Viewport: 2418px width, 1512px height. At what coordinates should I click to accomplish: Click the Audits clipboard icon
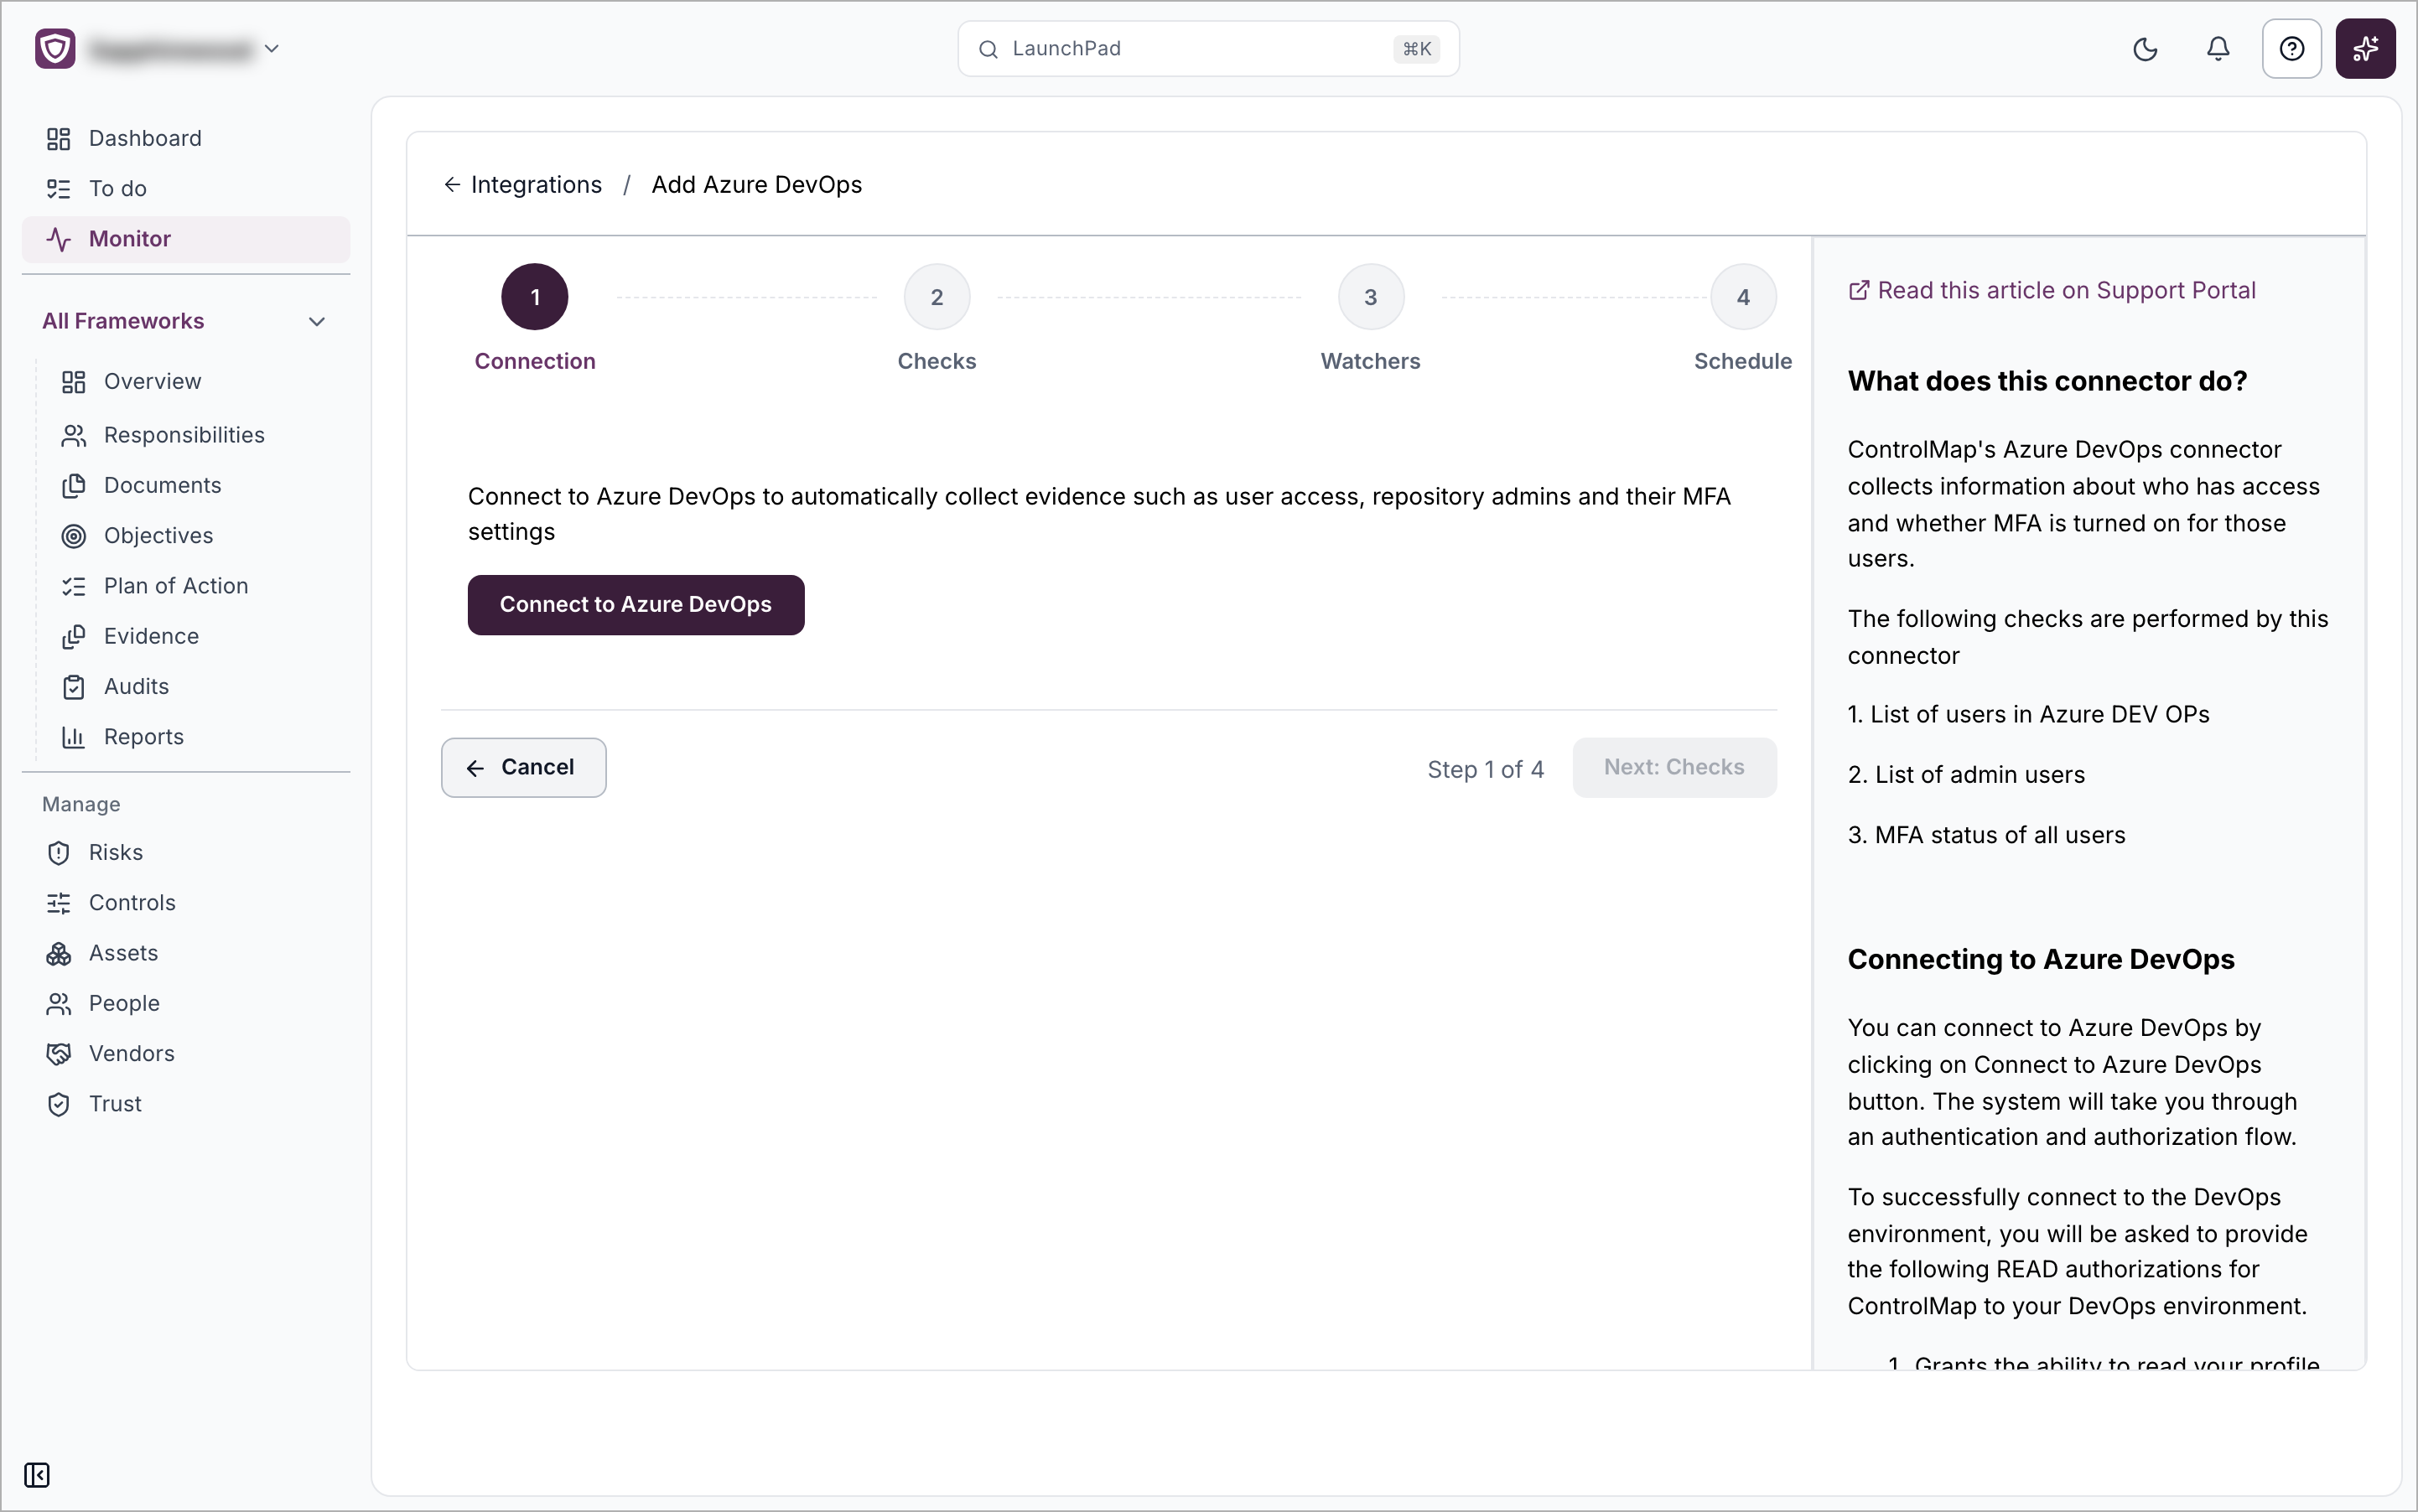74,687
